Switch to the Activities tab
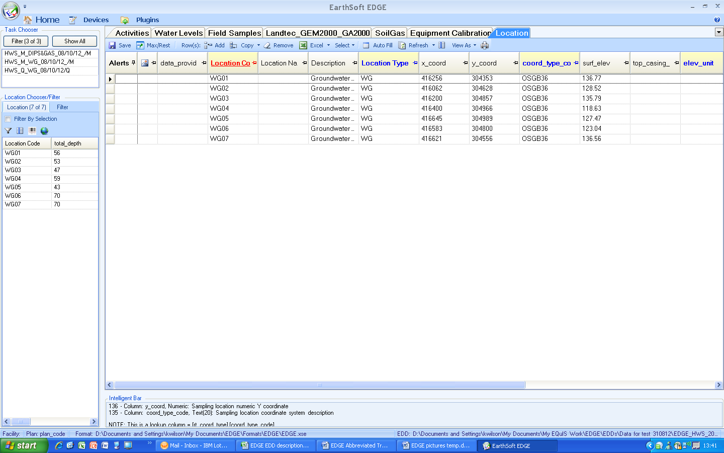Image resolution: width=724 pixels, height=453 pixels. point(132,33)
